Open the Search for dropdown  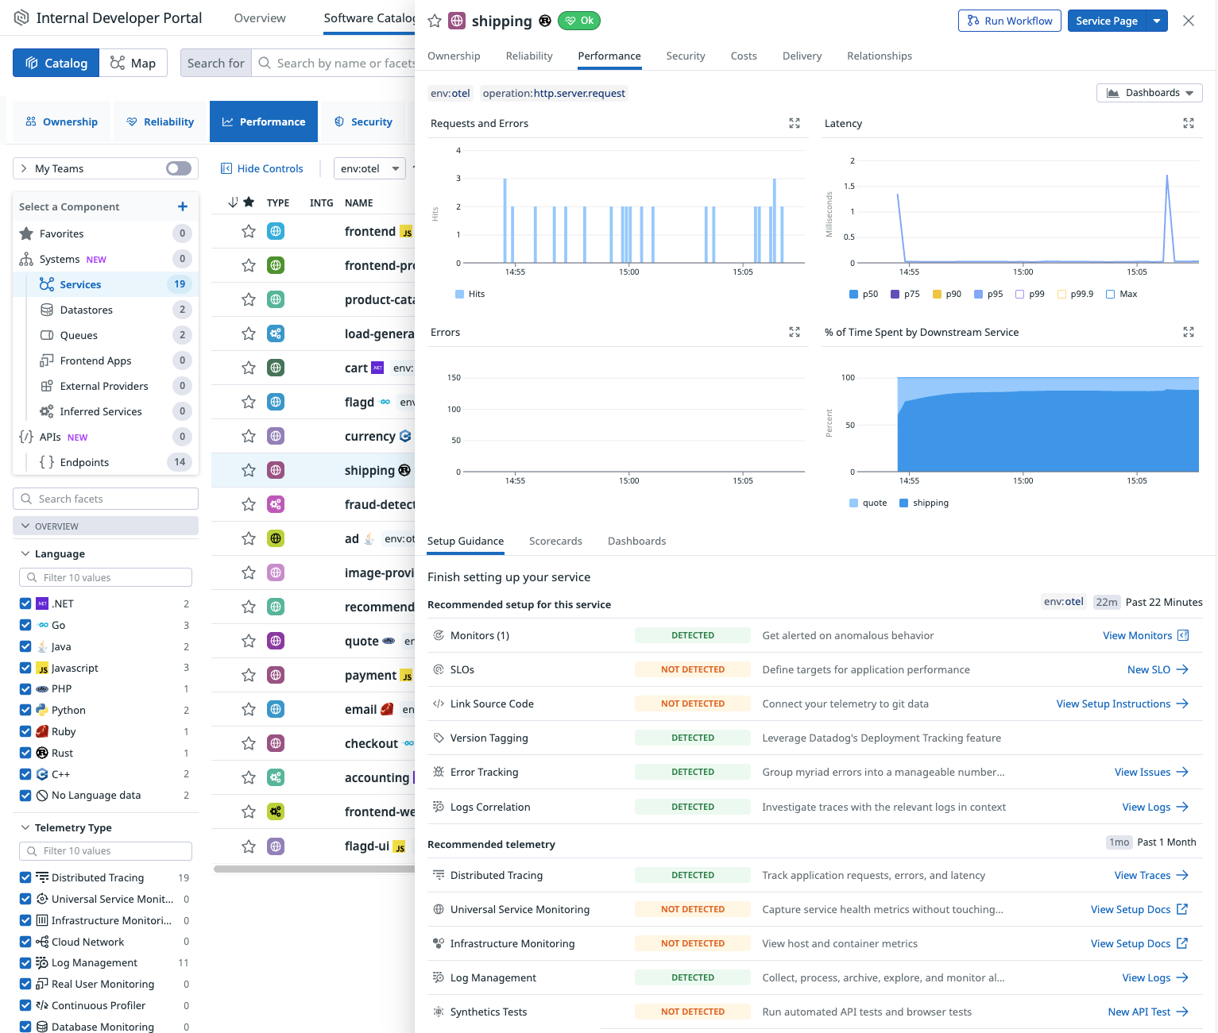pyautogui.click(x=216, y=64)
